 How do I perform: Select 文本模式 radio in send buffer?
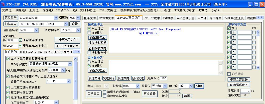click(89, 62)
